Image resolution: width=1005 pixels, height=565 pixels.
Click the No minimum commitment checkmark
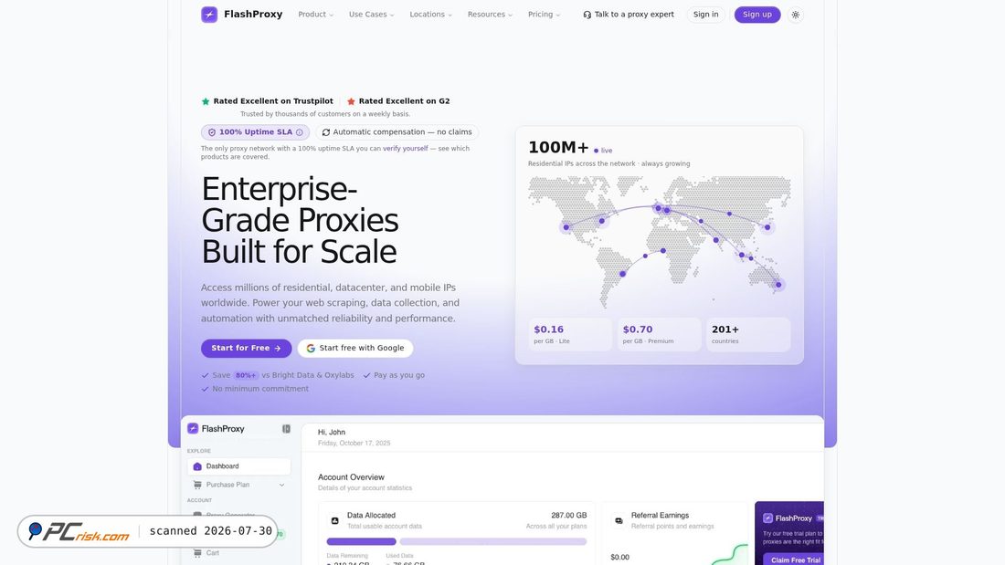(205, 389)
